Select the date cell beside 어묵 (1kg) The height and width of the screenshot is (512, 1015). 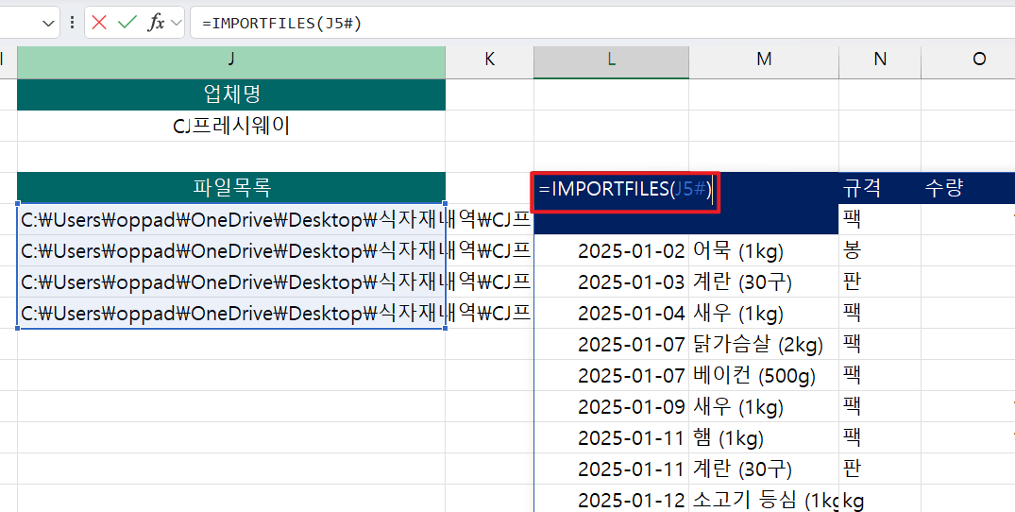611,250
